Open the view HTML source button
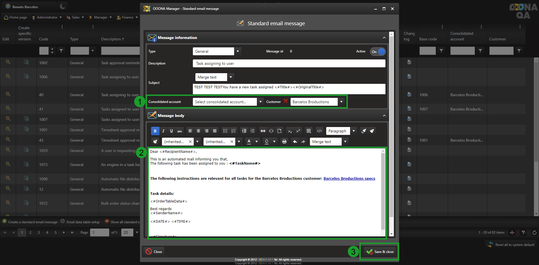Viewport: 539px width, 265px height. (319, 131)
